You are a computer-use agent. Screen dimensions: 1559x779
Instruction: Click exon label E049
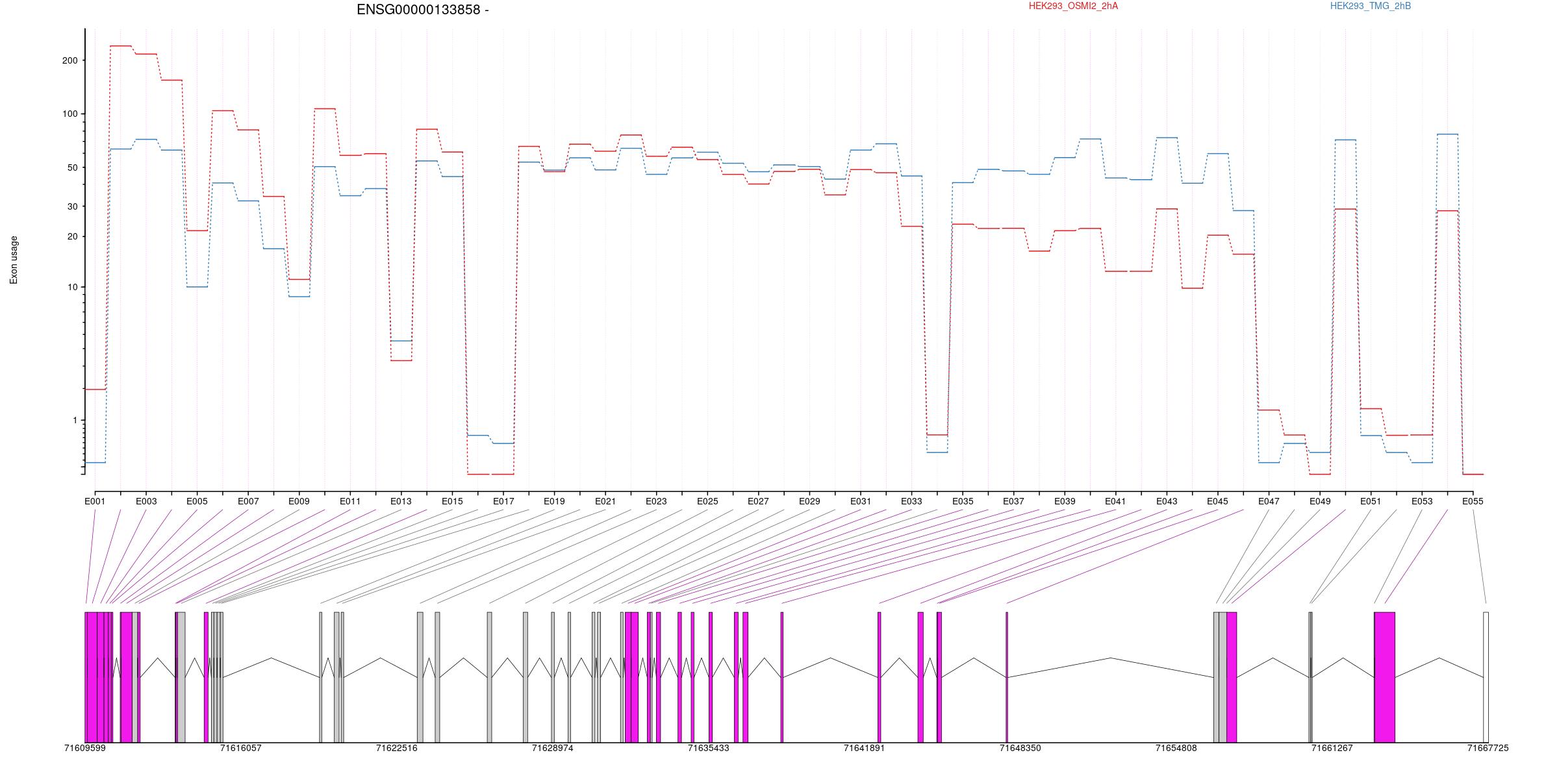pyautogui.click(x=1320, y=501)
